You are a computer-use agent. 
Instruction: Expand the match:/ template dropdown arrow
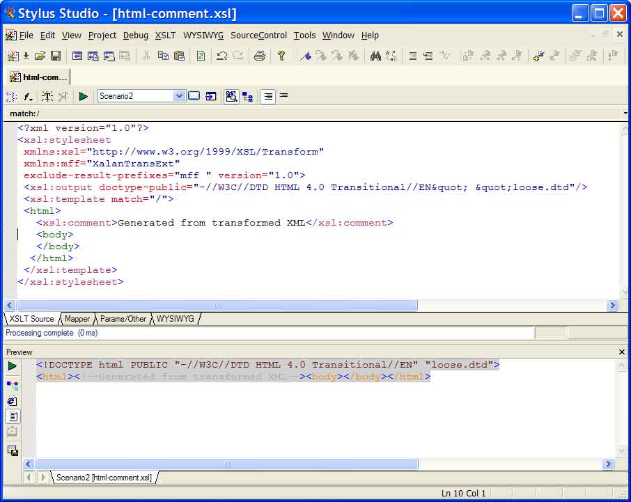pyautogui.click(x=625, y=113)
